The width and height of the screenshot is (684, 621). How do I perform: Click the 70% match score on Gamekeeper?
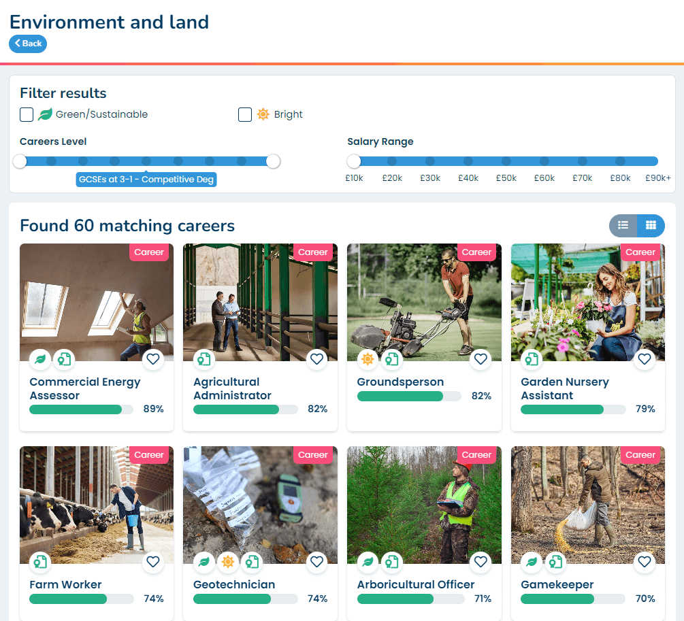pyautogui.click(x=645, y=599)
